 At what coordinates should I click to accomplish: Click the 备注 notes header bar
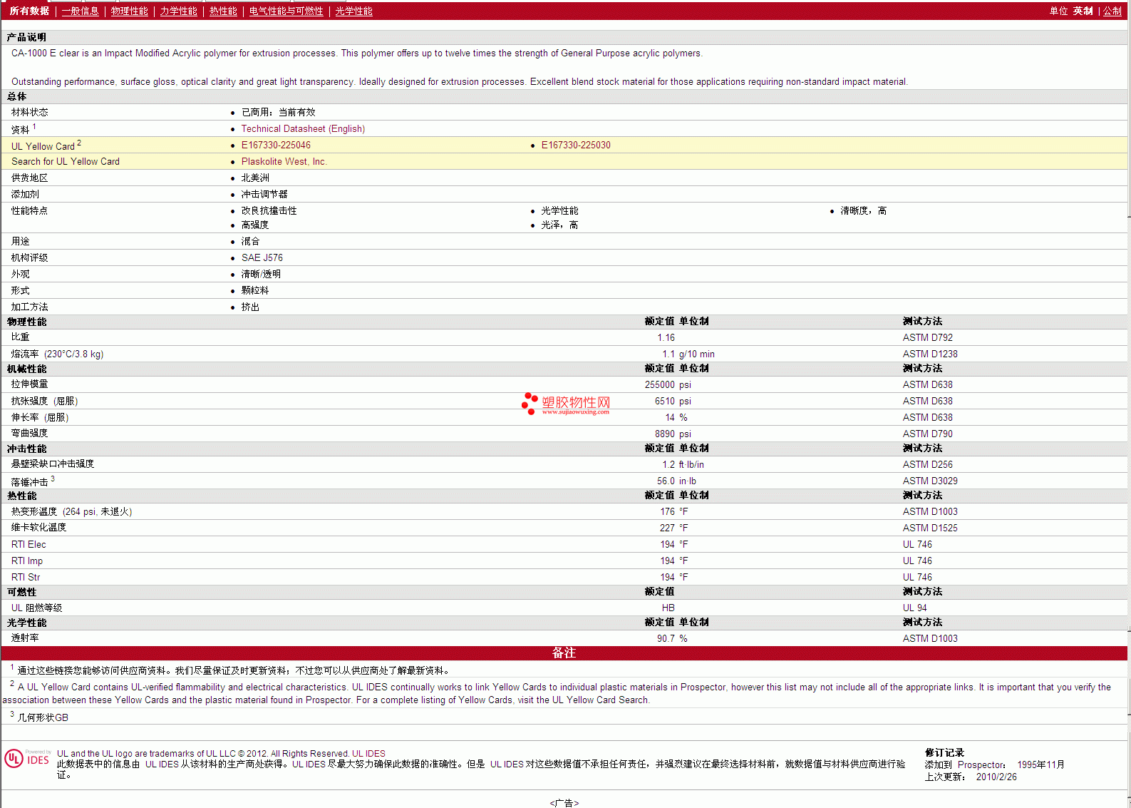point(564,653)
